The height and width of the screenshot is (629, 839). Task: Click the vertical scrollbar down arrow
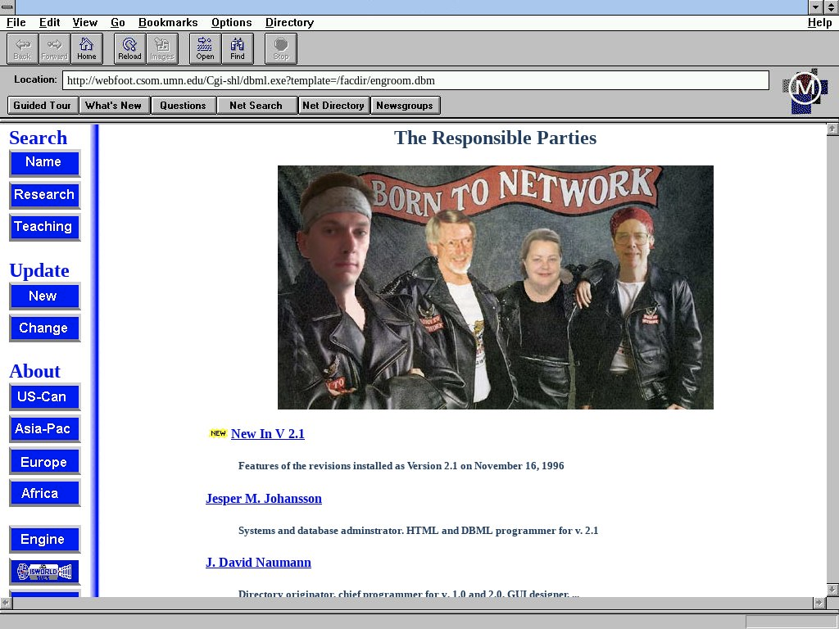pyautogui.click(x=832, y=590)
